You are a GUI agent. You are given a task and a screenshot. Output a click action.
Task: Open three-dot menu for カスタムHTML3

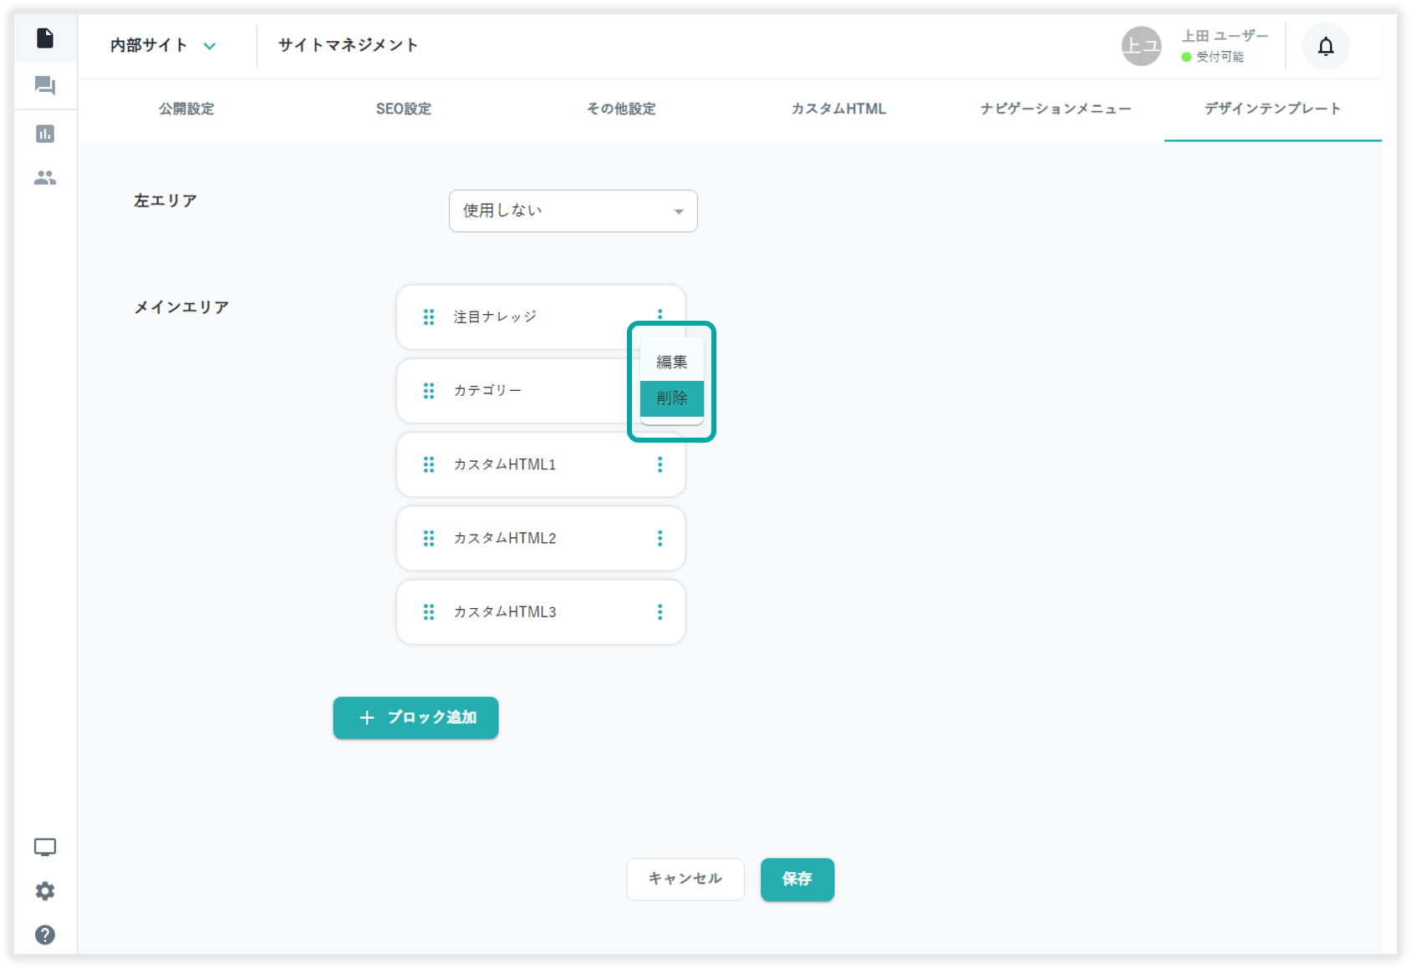click(660, 612)
